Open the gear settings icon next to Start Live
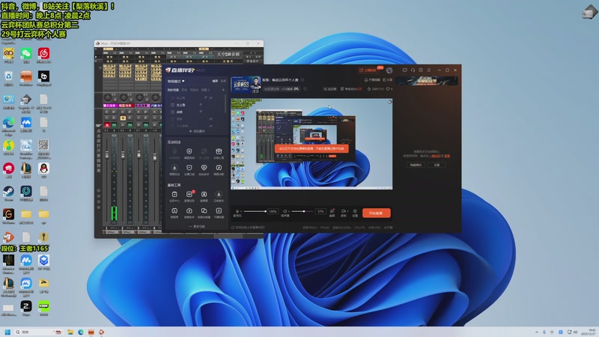599x337 pixels. click(x=355, y=211)
